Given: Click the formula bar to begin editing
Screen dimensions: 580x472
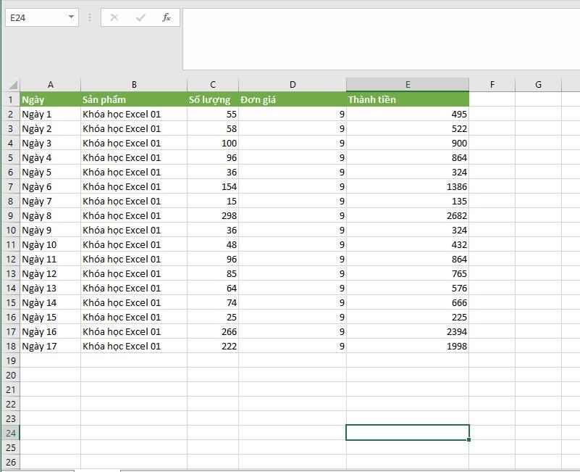Looking at the screenshot, I should [x=326, y=17].
